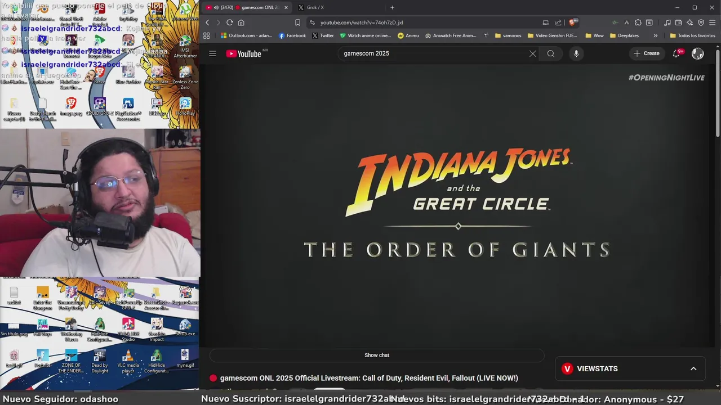Open the site settings control in address bar
The height and width of the screenshot is (405, 721).
point(312,22)
